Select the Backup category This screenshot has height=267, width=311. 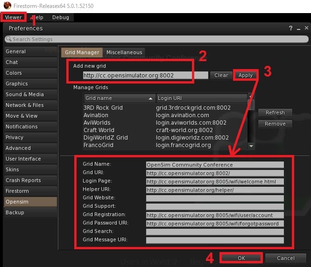[31, 212]
